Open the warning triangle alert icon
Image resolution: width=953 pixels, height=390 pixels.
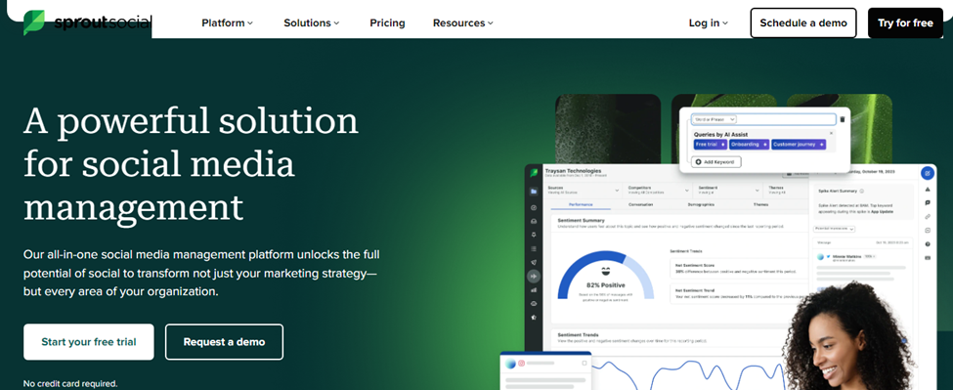tap(928, 189)
